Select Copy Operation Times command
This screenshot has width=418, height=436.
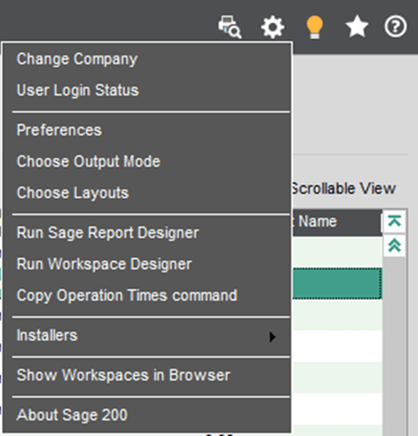pos(148,296)
